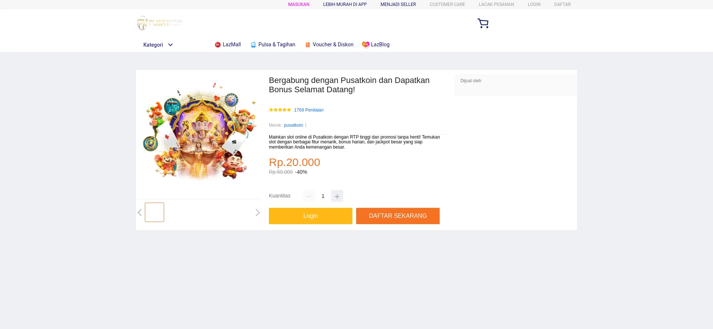Toggle the first rating star
This screenshot has width=713, height=329.
tap(271, 110)
